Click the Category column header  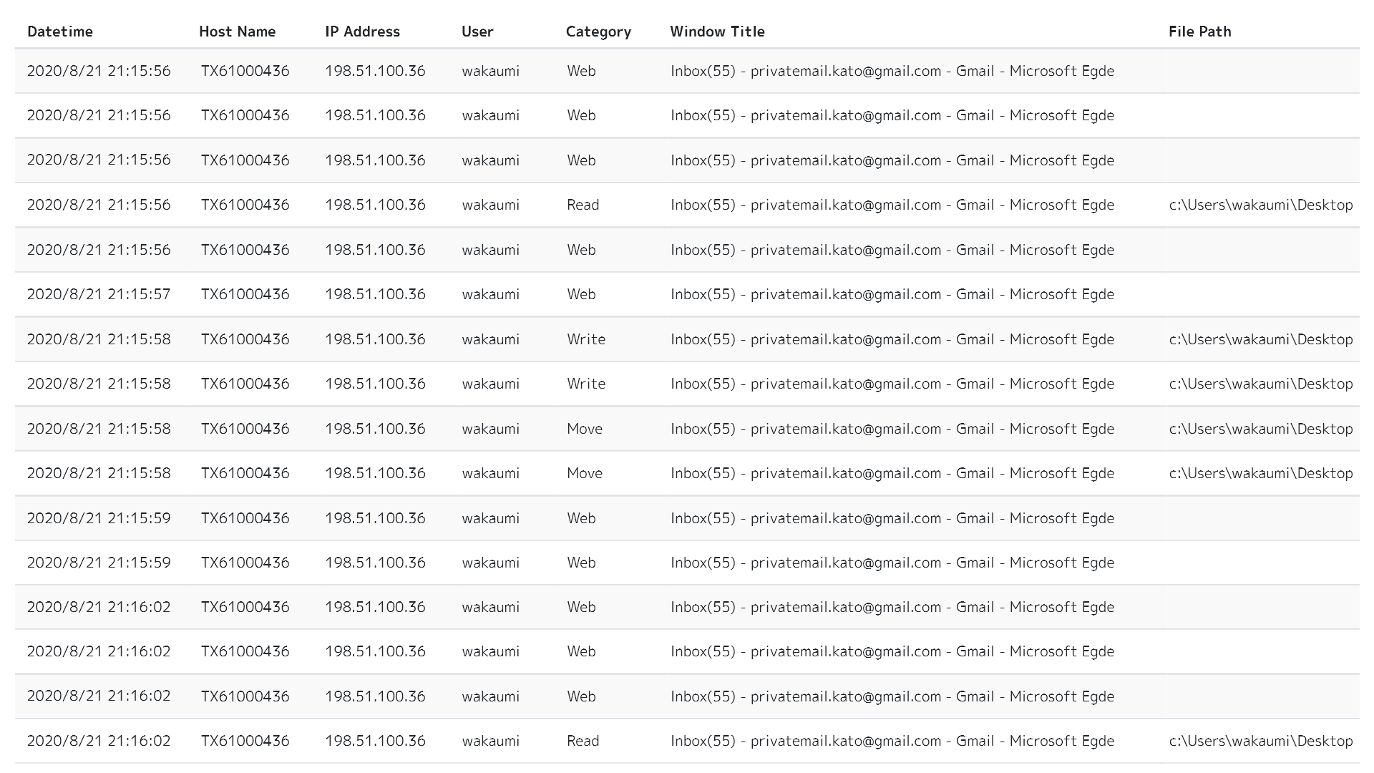click(x=598, y=31)
